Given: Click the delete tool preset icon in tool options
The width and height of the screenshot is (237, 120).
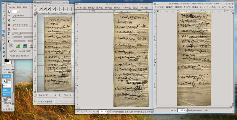Looking at the screenshot, I should pos(9,109).
